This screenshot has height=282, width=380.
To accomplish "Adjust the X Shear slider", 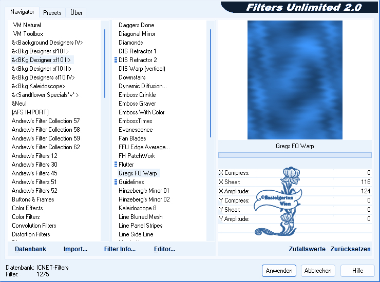I will tap(294, 182).
